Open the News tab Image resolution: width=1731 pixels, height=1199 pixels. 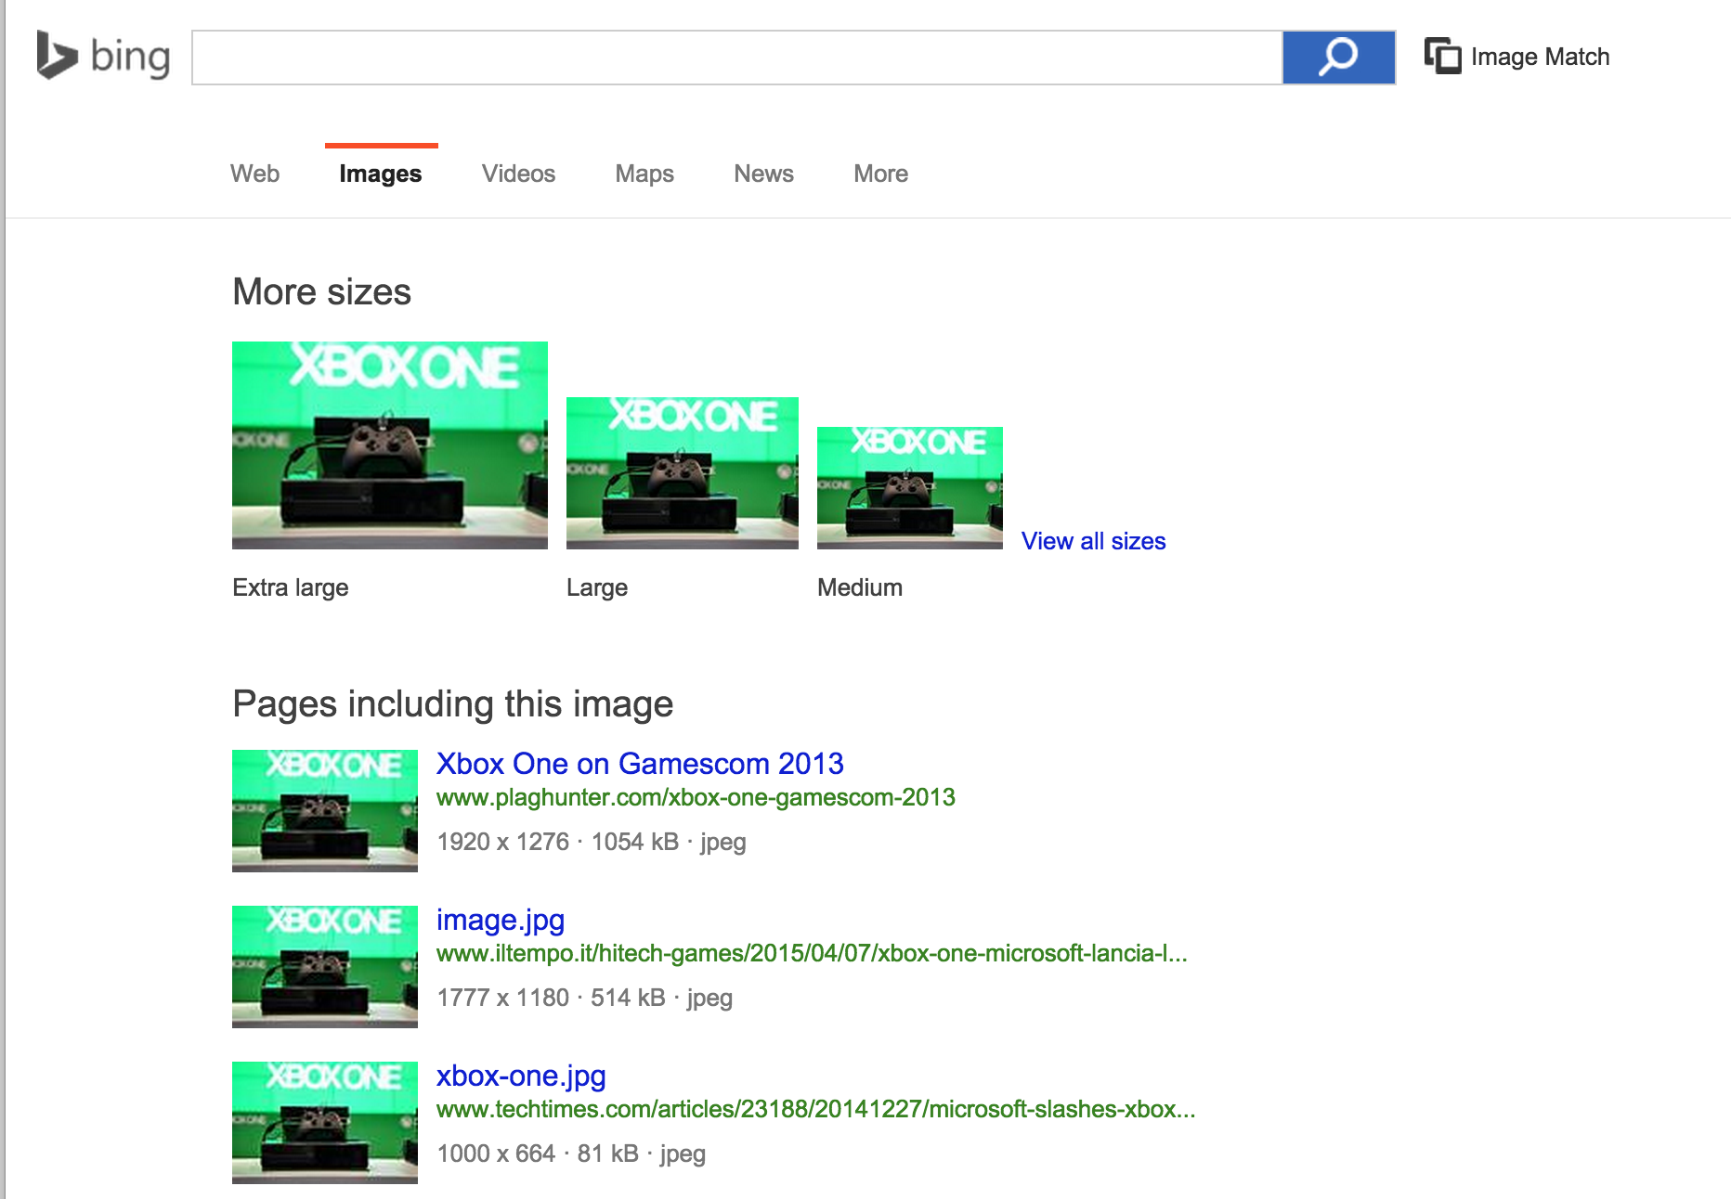point(763,174)
